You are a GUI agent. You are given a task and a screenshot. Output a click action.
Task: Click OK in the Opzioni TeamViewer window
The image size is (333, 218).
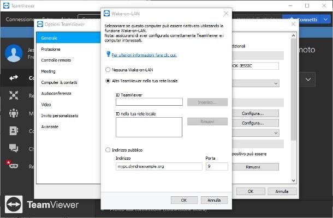(251, 191)
